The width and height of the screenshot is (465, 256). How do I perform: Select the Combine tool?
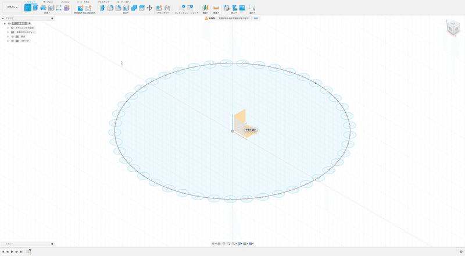pyautogui.click(x=134, y=8)
